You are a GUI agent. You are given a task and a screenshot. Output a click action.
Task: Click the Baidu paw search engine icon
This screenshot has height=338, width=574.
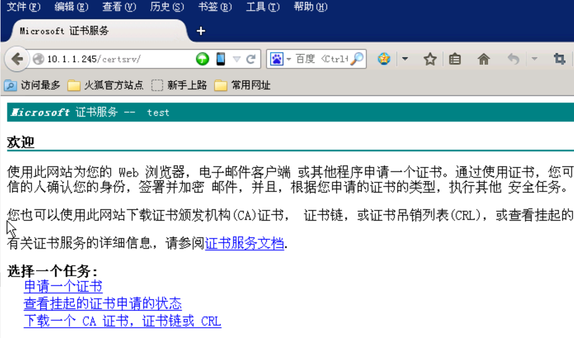coord(277,59)
